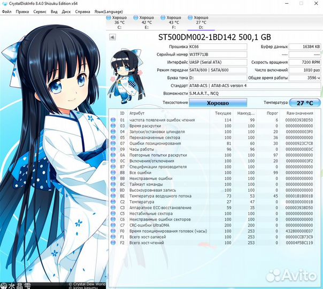Select disk C: tab at 36 °C
Viewport: 323px width, 289px height.
point(117,22)
